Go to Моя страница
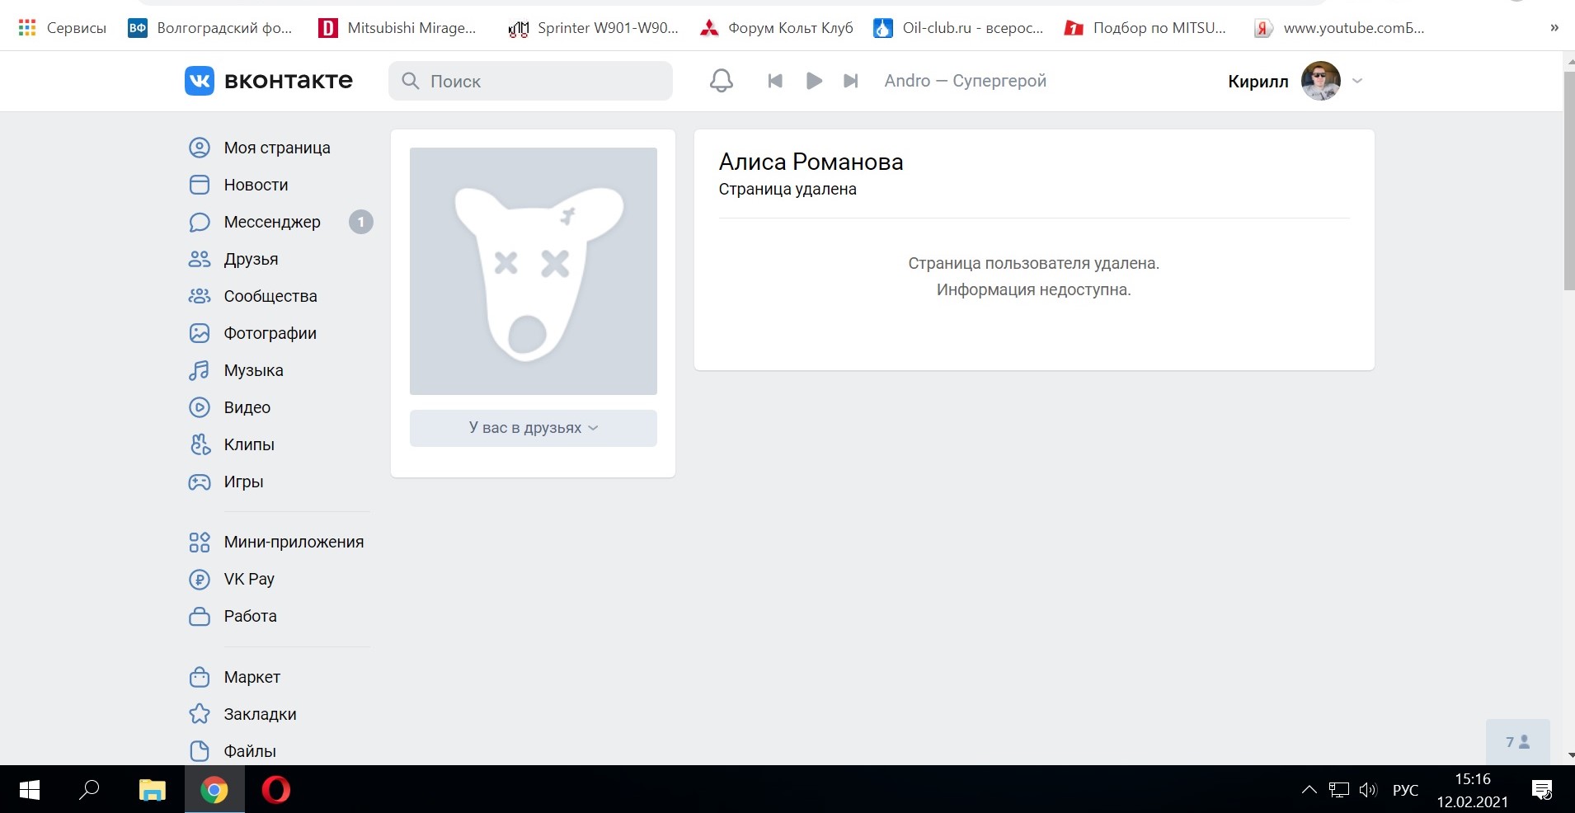This screenshot has height=813, width=1575. (276, 148)
